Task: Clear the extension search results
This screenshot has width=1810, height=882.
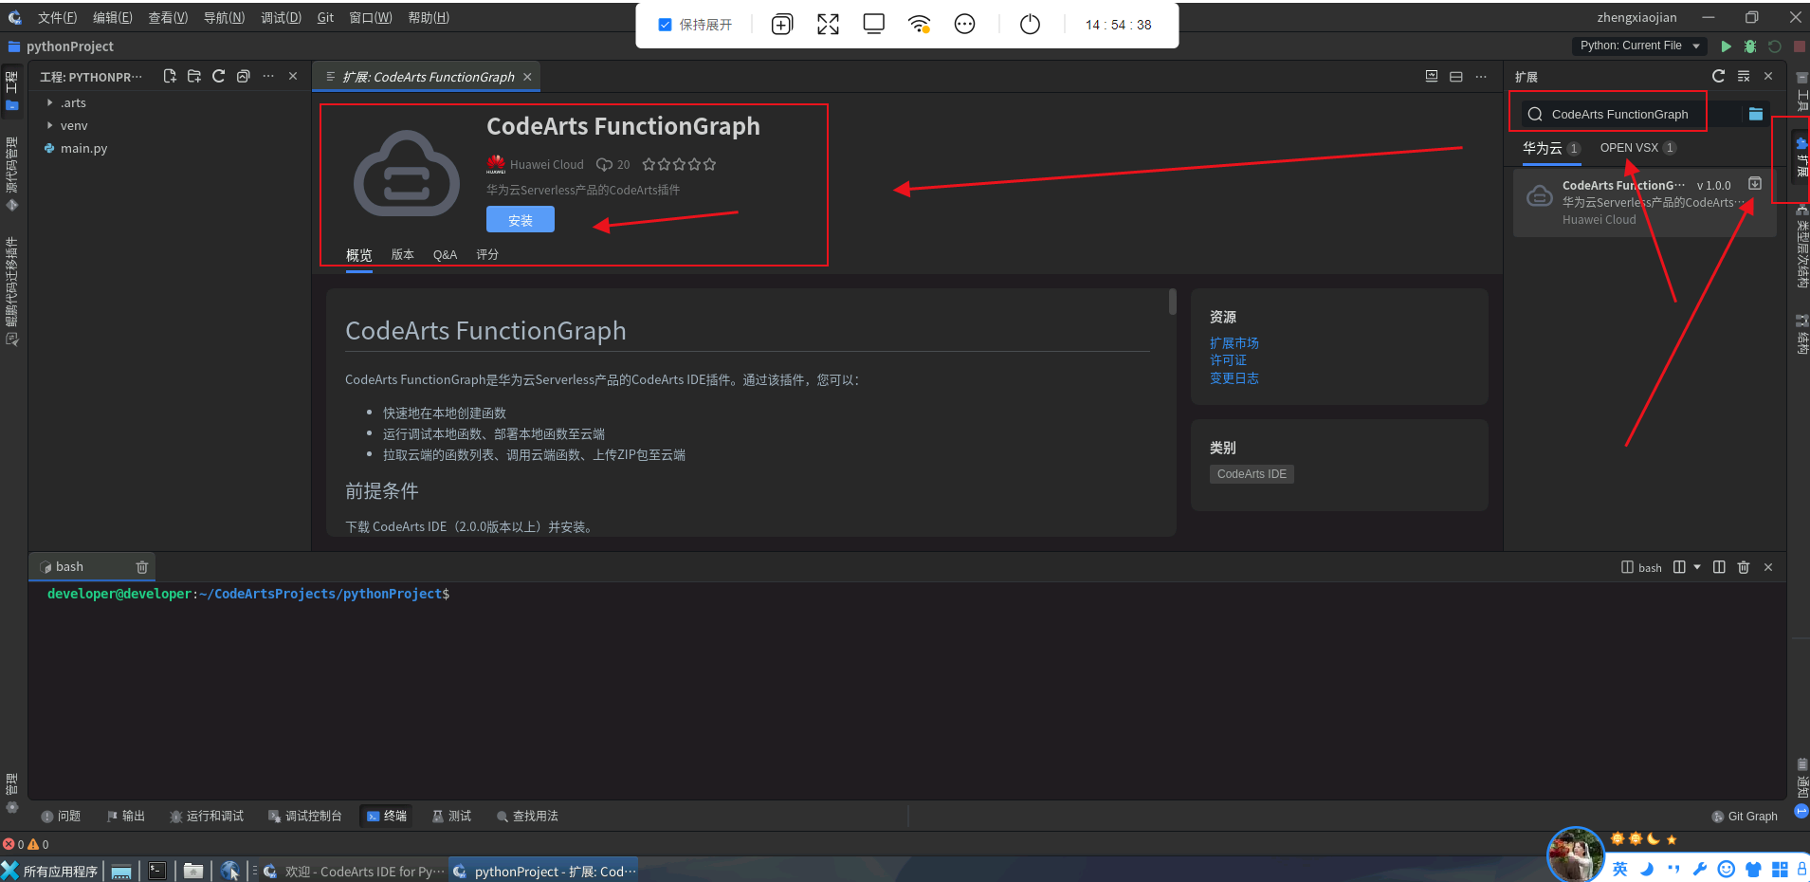Action: coord(1744,76)
